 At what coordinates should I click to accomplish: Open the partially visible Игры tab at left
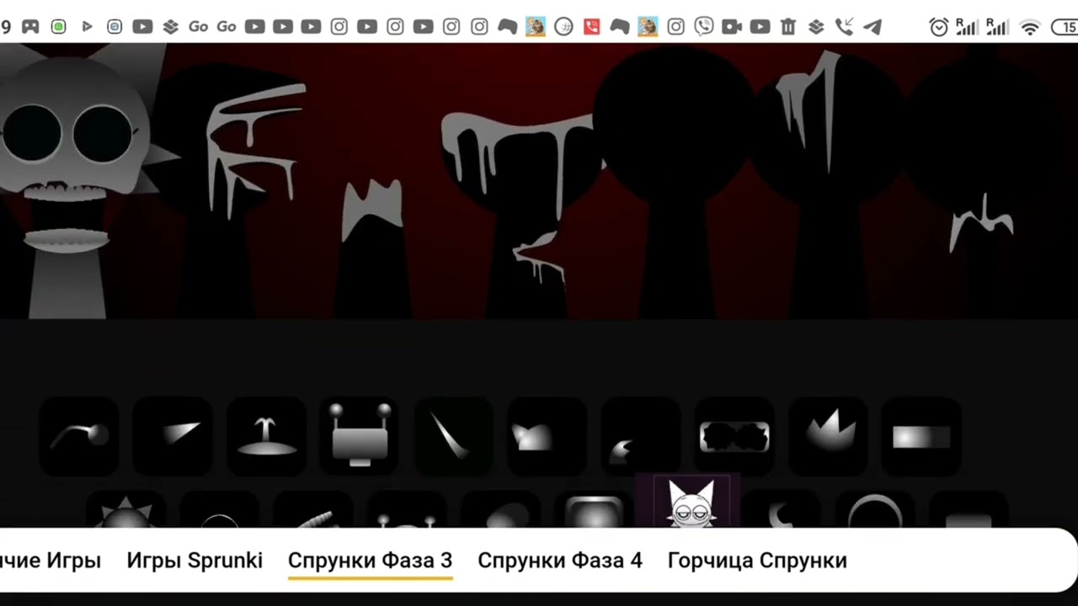(x=51, y=560)
